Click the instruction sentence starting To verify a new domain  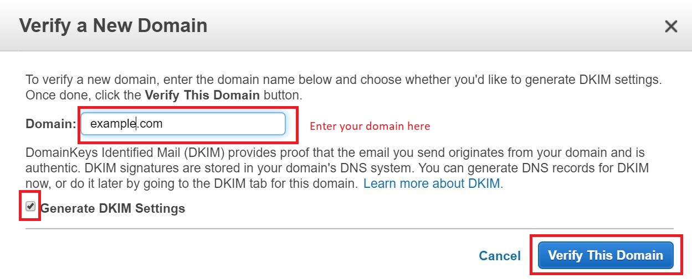click(x=344, y=87)
